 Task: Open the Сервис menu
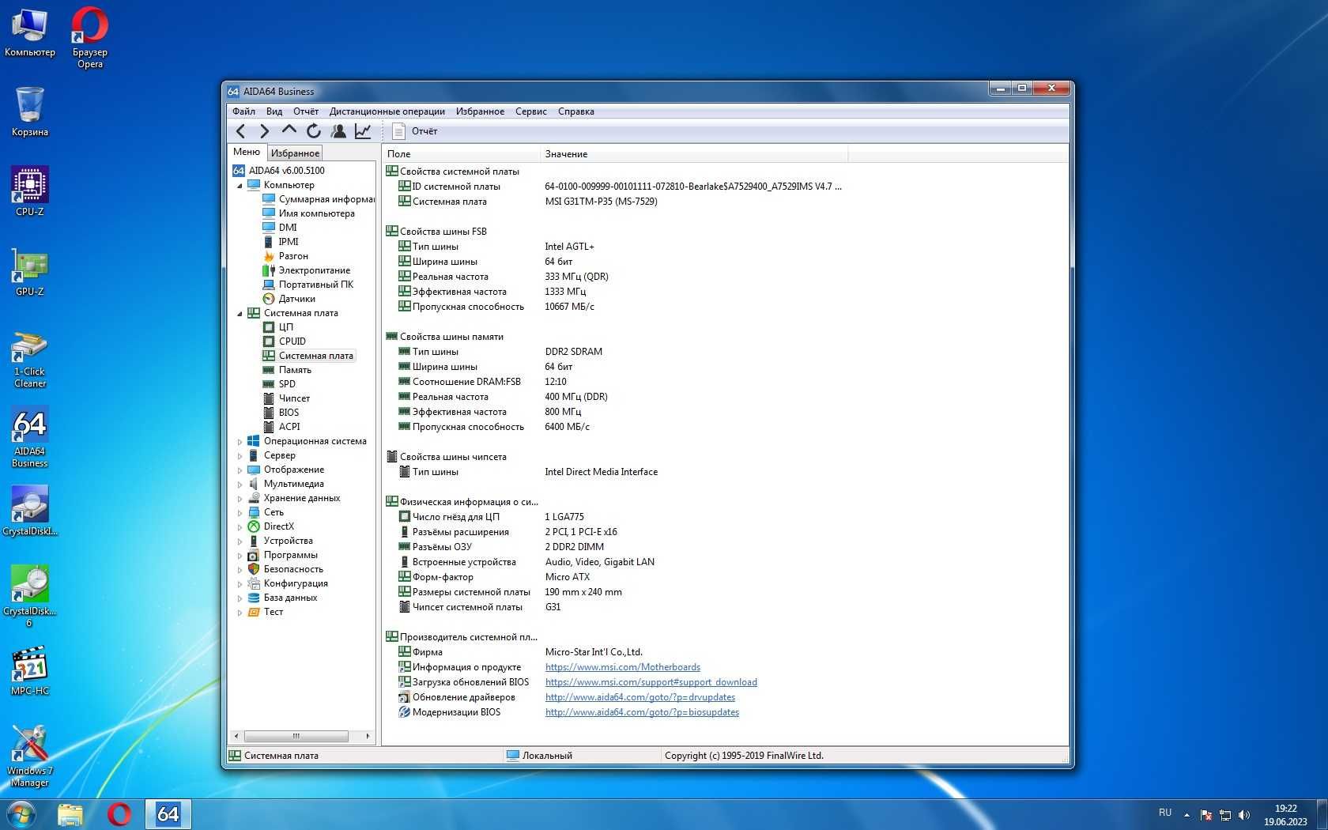(x=531, y=111)
